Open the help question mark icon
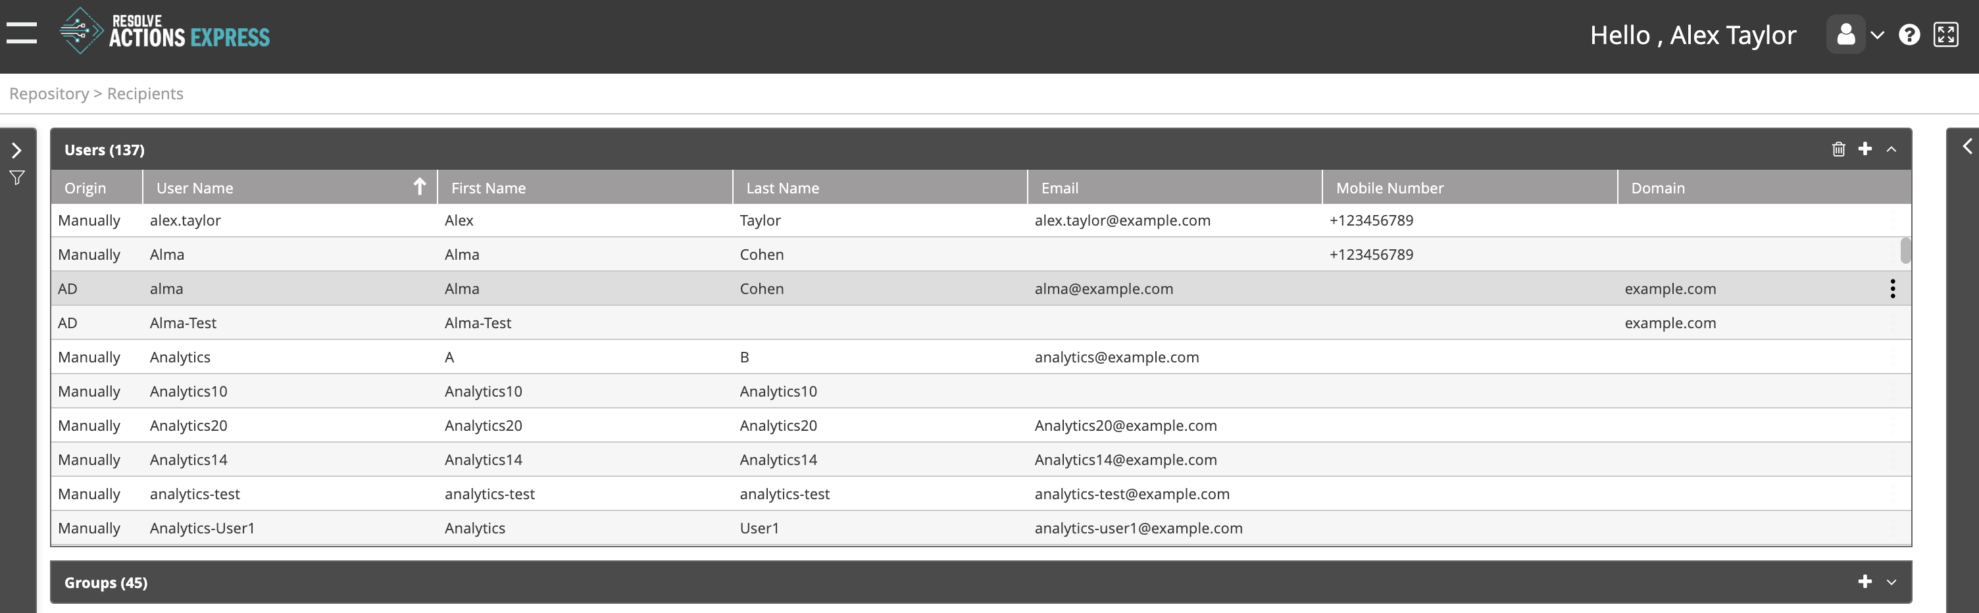The height and width of the screenshot is (613, 1979). 1909,35
